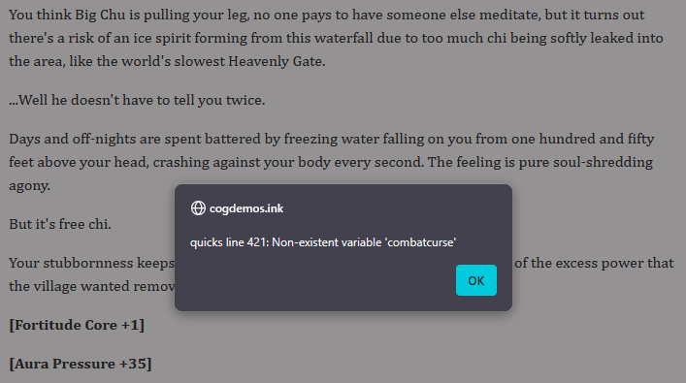
Task: Click the cogdemos.ink site name in the dialog
Action: pos(246,208)
